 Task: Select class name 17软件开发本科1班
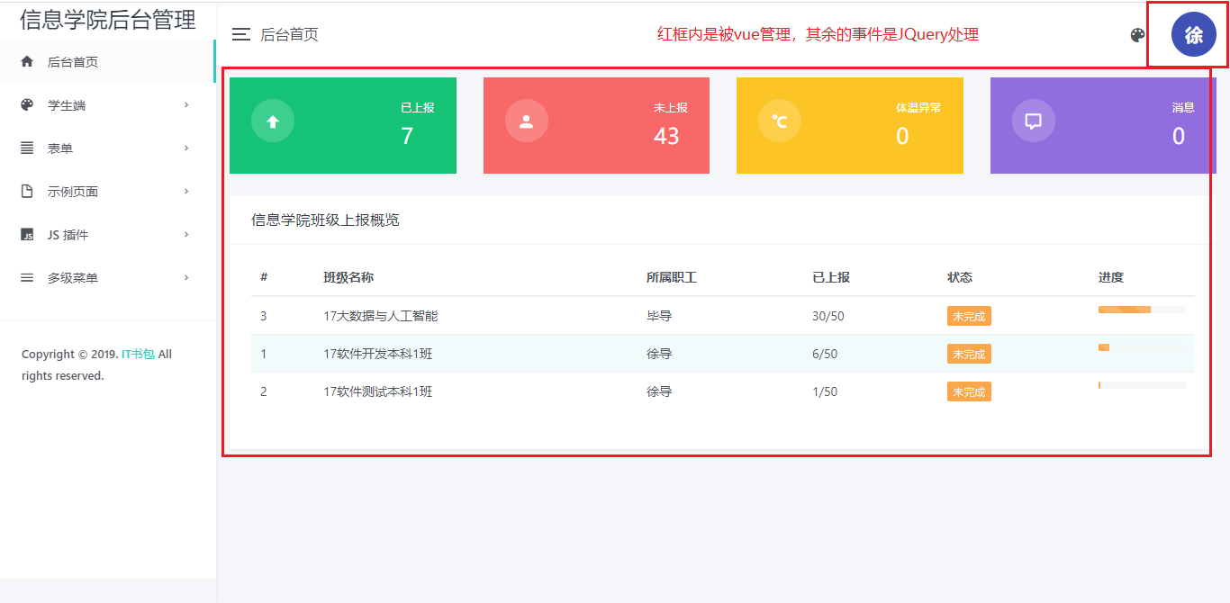378,354
